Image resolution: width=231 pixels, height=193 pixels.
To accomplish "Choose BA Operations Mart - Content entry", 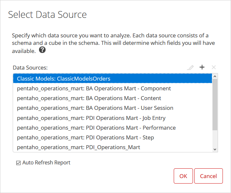I will 89,98.
